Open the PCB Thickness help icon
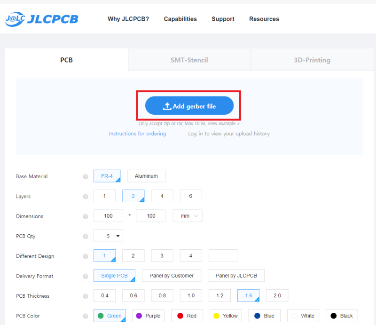 click(86, 296)
